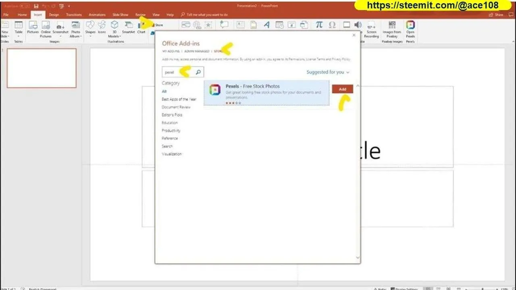Select the Search category
516x290 pixels.
pos(167,146)
